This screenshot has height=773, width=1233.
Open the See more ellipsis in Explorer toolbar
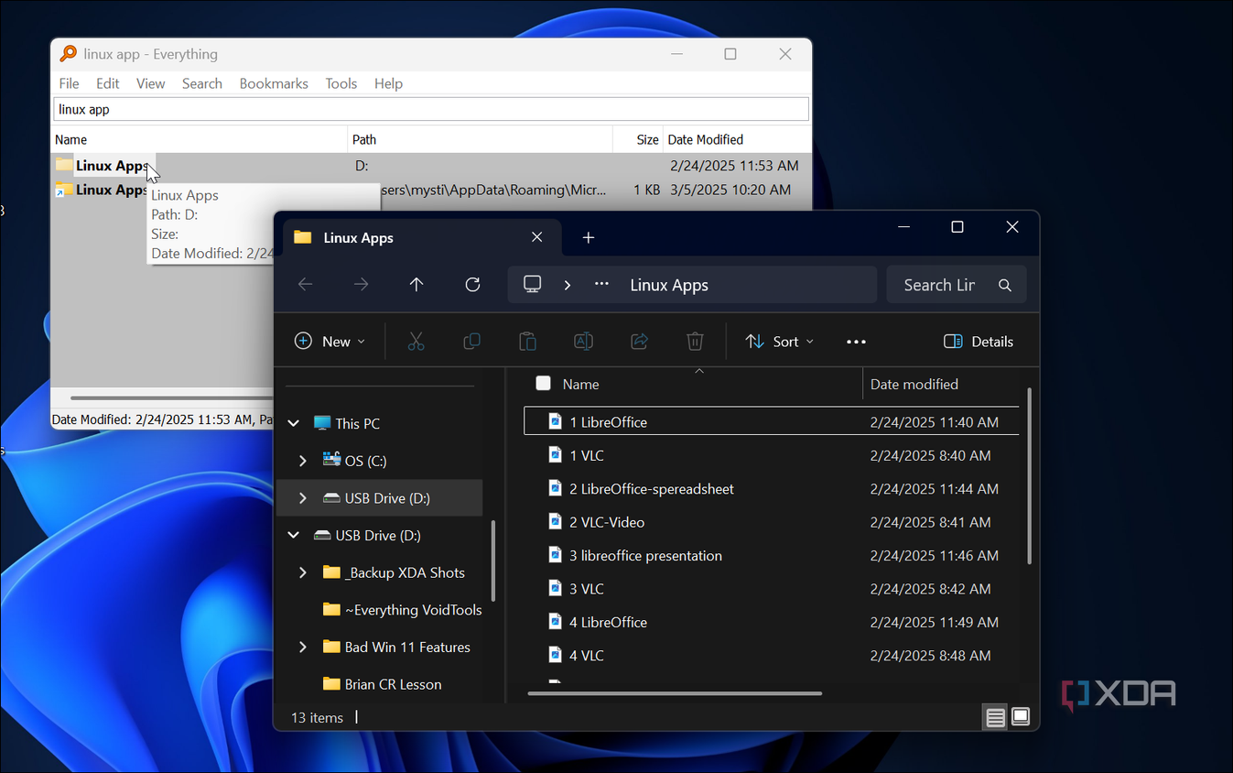coord(856,342)
